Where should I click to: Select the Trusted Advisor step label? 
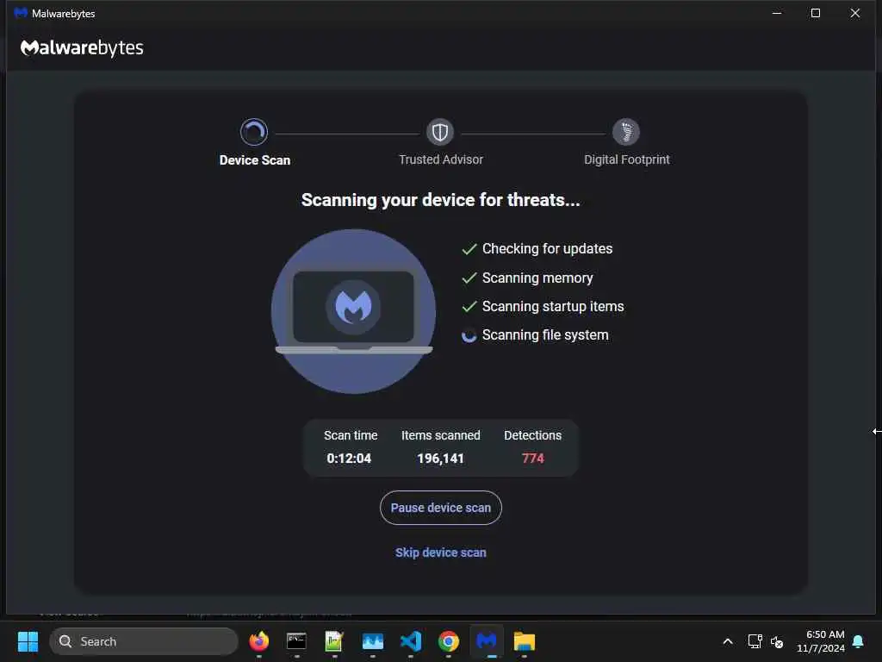(x=441, y=159)
